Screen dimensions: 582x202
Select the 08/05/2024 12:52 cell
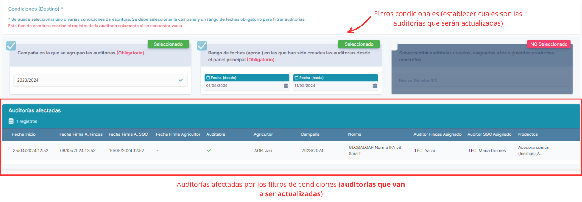click(78, 150)
